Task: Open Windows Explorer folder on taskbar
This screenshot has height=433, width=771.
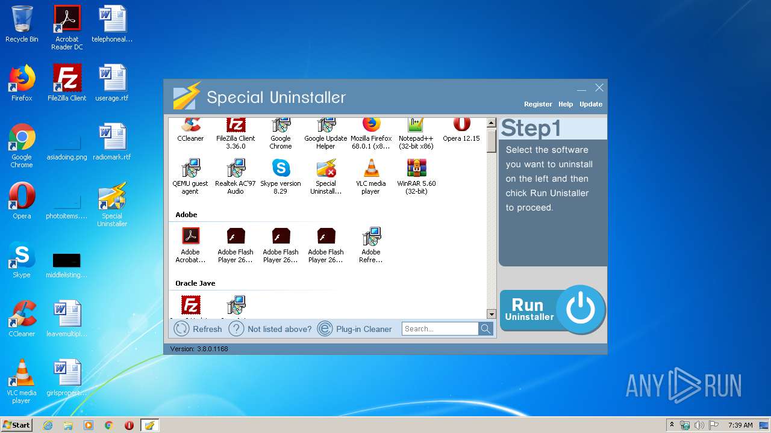Action: point(68,425)
